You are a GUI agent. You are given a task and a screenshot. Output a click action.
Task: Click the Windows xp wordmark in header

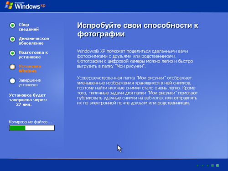(x=30, y=6)
